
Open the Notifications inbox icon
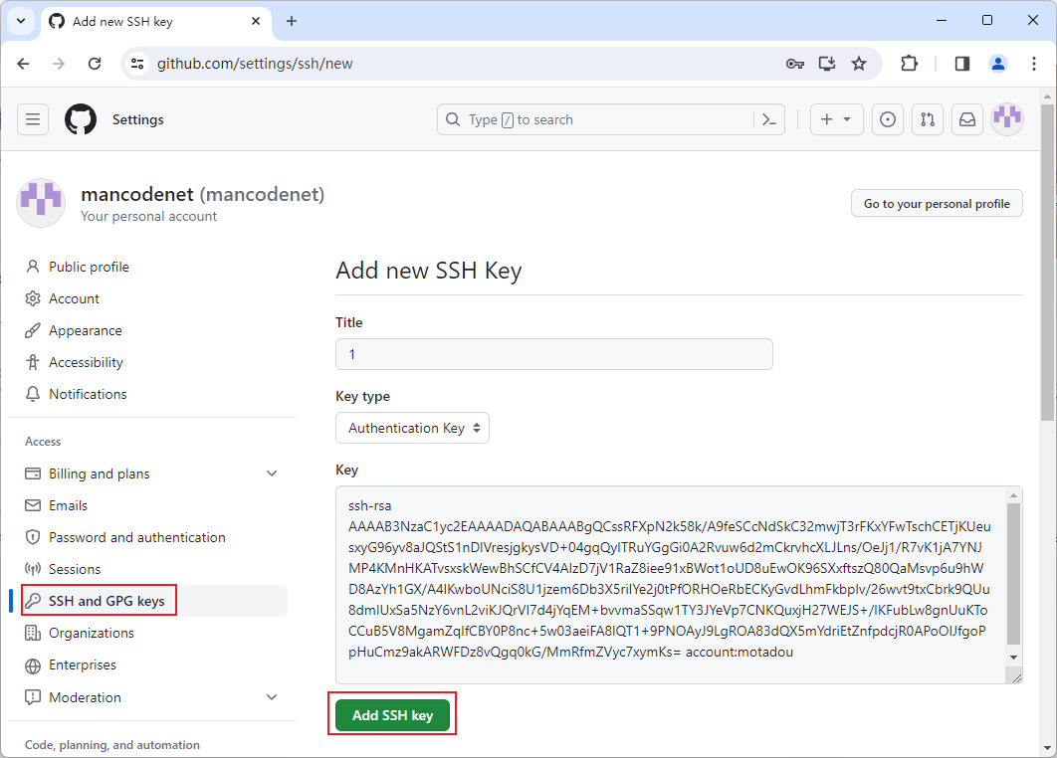pos(966,119)
